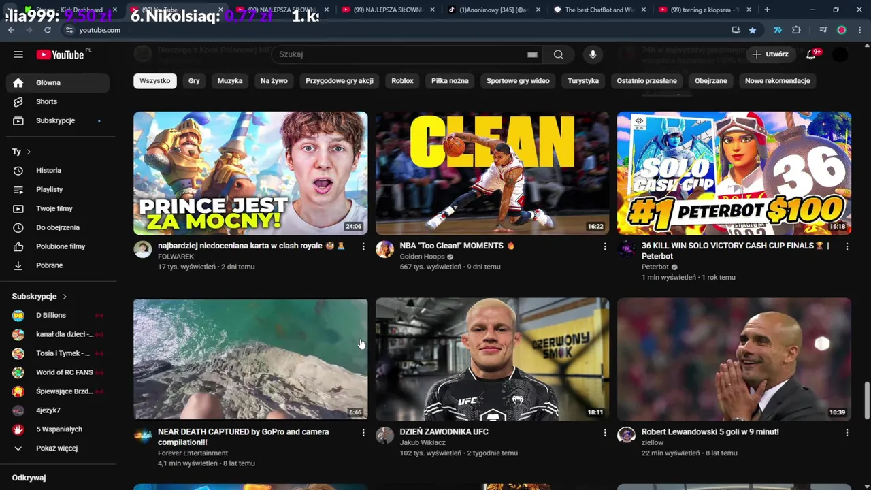871x490 pixels.
Task: Expand Pokaż więcej subscriptions
Action: (58, 448)
